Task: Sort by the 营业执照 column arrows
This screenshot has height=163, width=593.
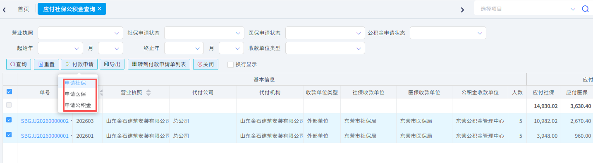Action: [x=148, y=92]
